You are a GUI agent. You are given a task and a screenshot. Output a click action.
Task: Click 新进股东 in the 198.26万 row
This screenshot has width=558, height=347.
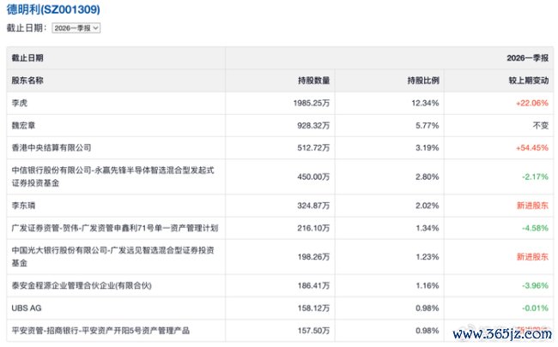532,257
